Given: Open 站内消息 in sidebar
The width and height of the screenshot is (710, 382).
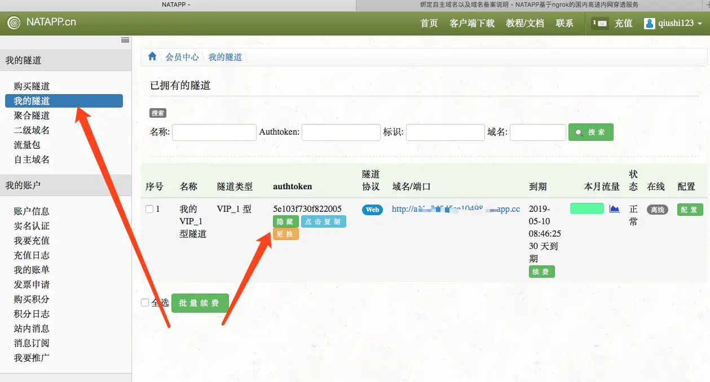Looking at the screenshot, I should click(32, 328).
